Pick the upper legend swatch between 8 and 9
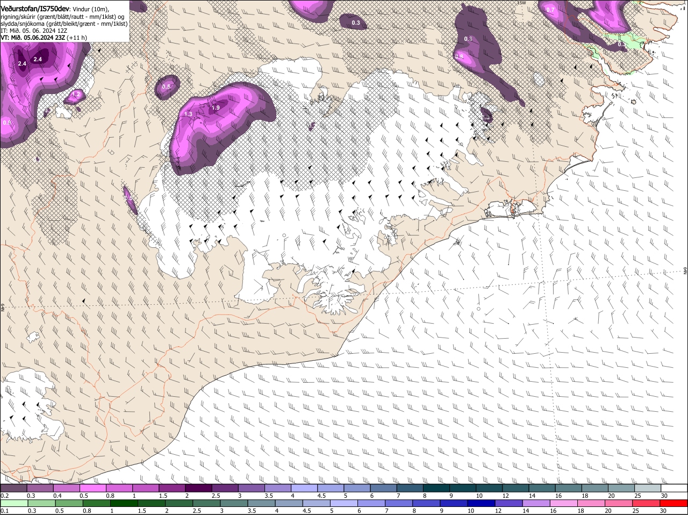The height and width of the screenshot is (515, 688). click(436, 488)
